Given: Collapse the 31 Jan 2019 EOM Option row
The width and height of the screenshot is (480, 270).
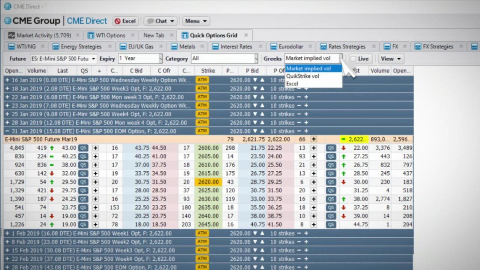Looking at the screenshot, I should pyautogui.click(x=7, y=131).
